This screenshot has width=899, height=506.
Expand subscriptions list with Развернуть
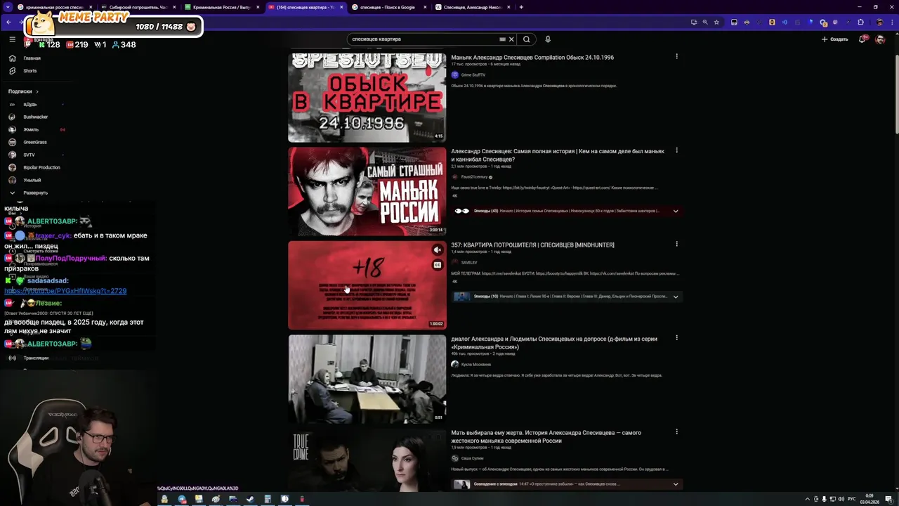tap(28, 193)
